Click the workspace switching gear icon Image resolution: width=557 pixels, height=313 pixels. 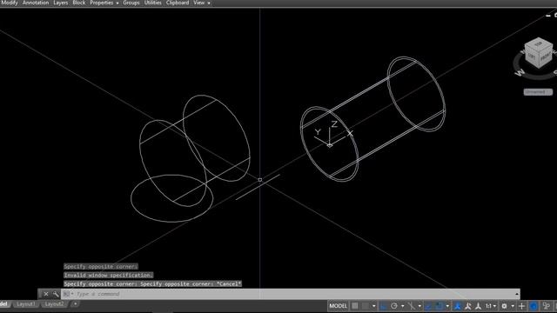click(x=504, y=306)
